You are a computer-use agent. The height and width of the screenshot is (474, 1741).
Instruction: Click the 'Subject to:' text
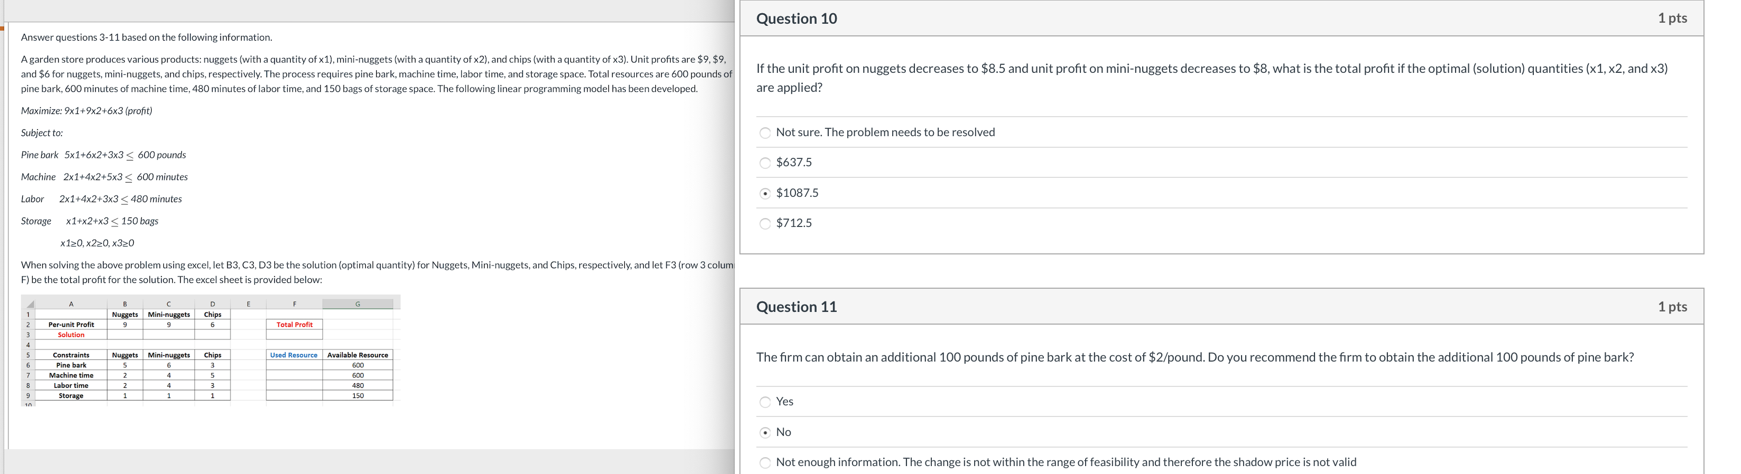click(x=42, y=133)
